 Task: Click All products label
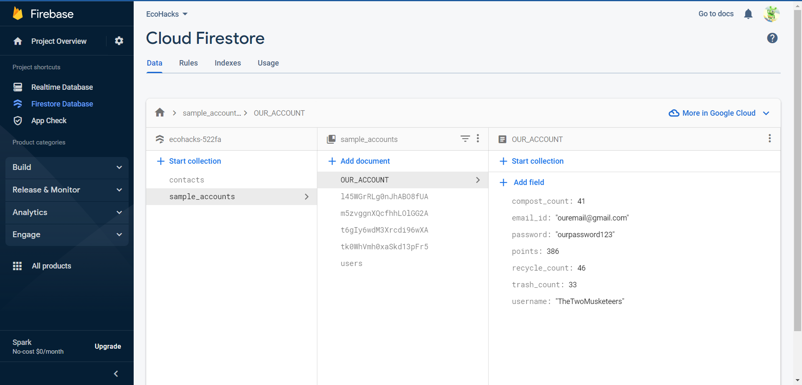pos(51,266)
